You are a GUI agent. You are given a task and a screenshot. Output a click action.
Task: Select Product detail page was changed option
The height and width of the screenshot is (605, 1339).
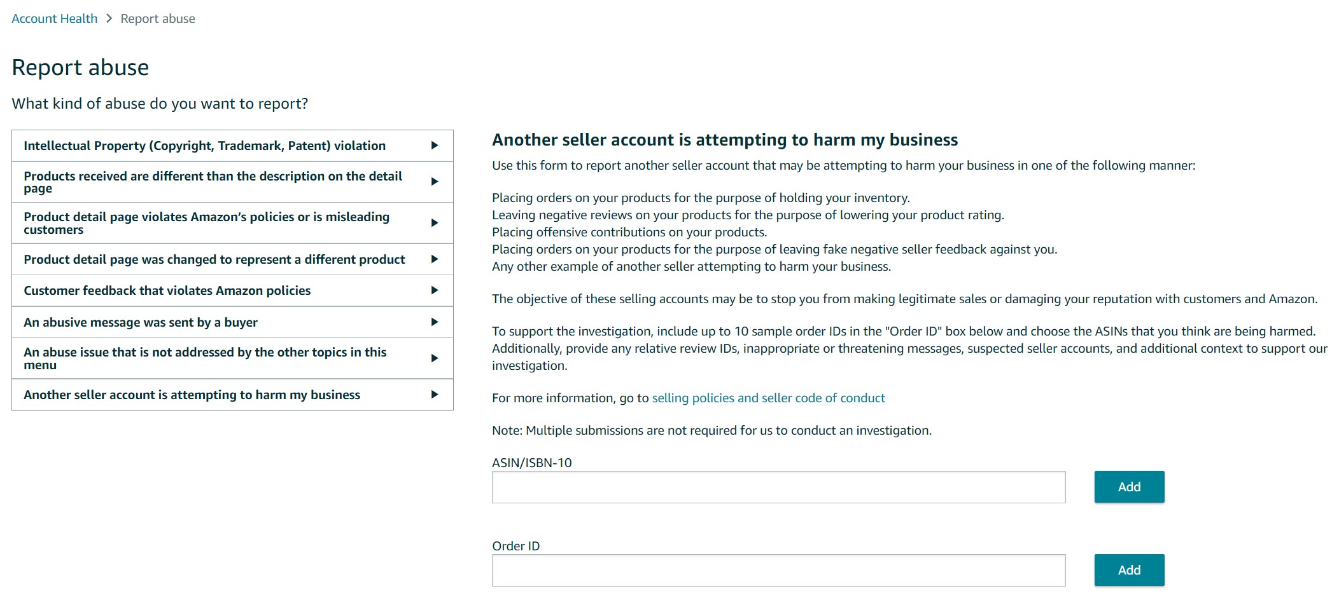click(232, 259)
